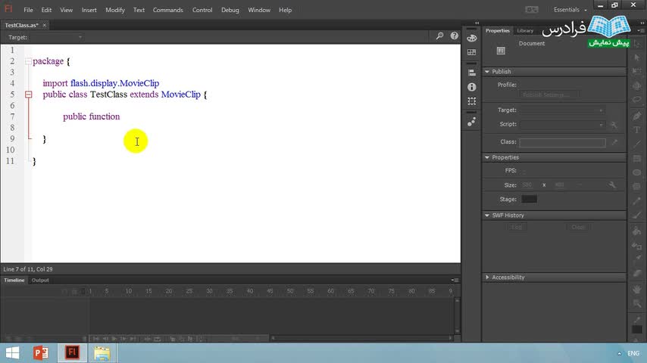Open the Info panel icon
The image size is (647, 363).
pyautogui.click(x=472, y=88)
